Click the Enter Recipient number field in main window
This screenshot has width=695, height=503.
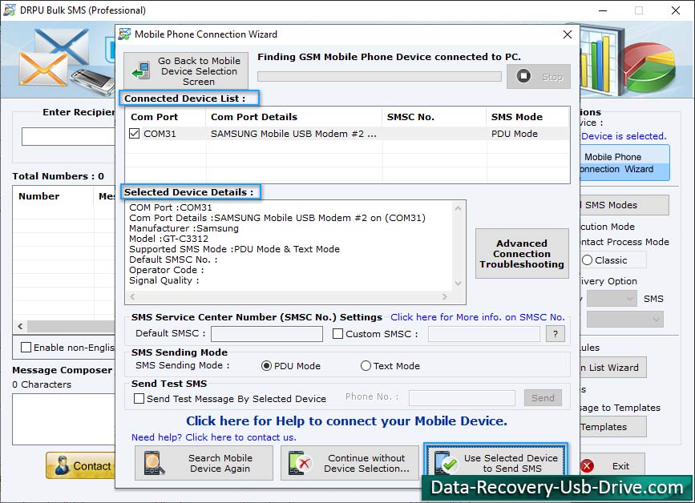click(68, 136)
